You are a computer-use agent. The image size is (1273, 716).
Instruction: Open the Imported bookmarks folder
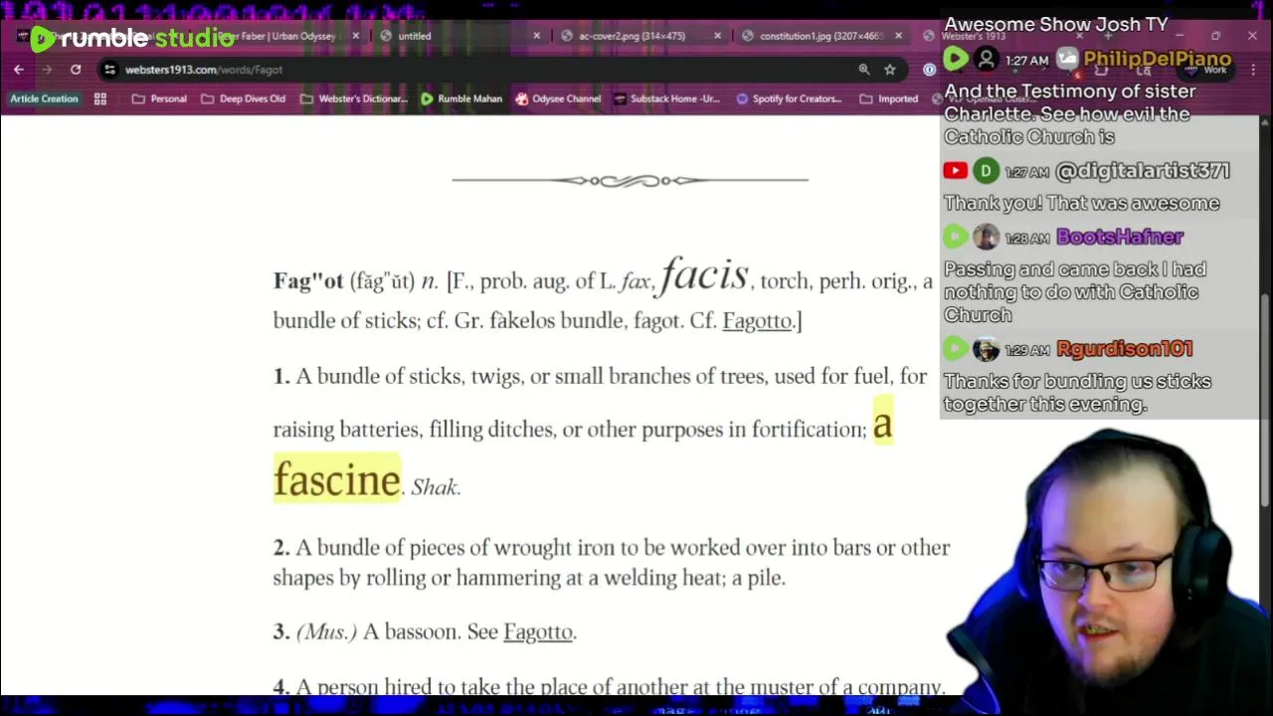pyautogui.click(x=889, y=98)
